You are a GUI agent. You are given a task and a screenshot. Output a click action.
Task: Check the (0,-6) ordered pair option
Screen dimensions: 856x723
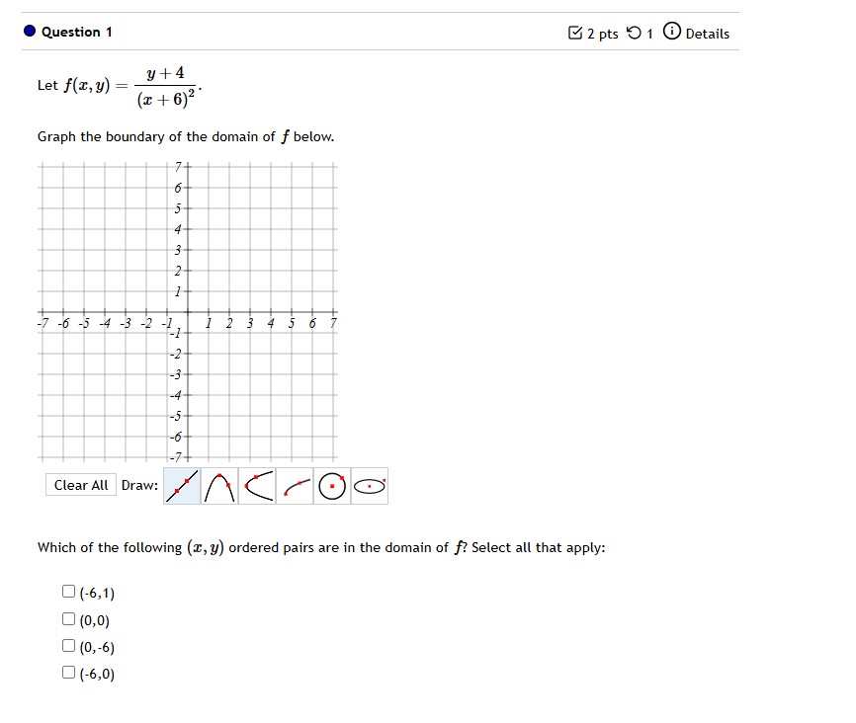point(67,647)
